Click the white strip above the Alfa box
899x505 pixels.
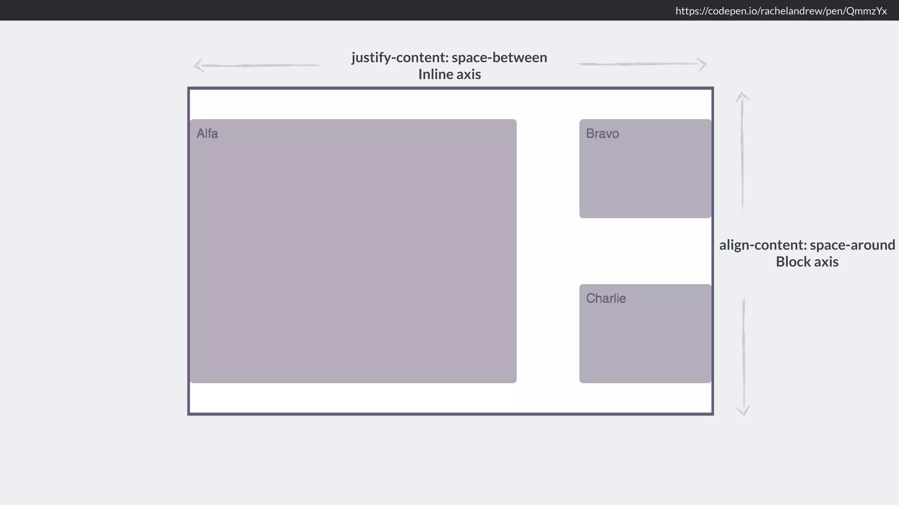pyautogui.click(x=353, y=104)
